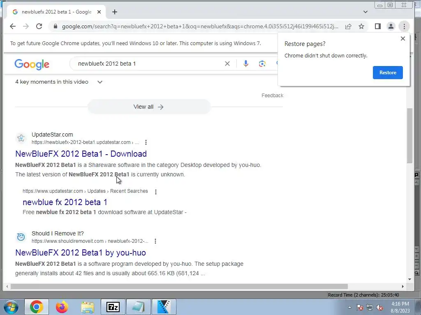Click the Should I Remove It? site name
Image resolution: width=421 pixels, height=315 pixels.
[58, 233]
